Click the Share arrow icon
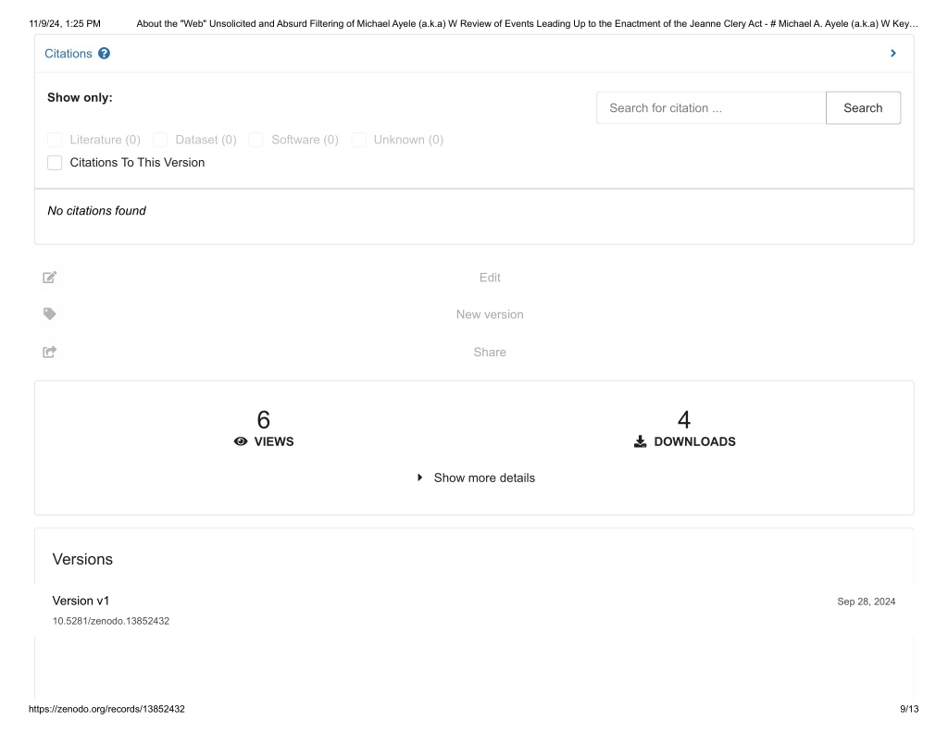 [50, 352]
